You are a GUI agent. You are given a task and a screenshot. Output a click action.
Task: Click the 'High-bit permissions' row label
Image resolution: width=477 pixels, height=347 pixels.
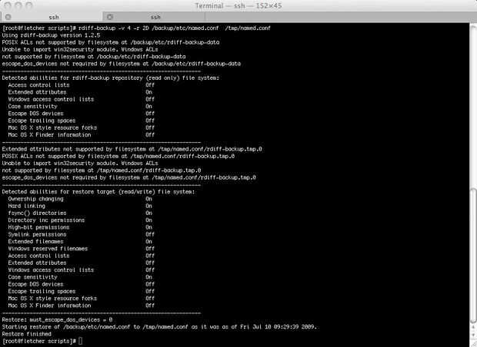39,227
